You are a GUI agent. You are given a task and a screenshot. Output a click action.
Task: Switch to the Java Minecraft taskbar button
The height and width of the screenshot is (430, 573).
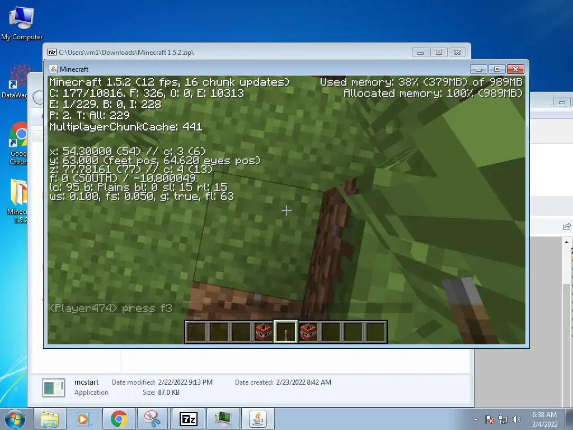[257, 419]
